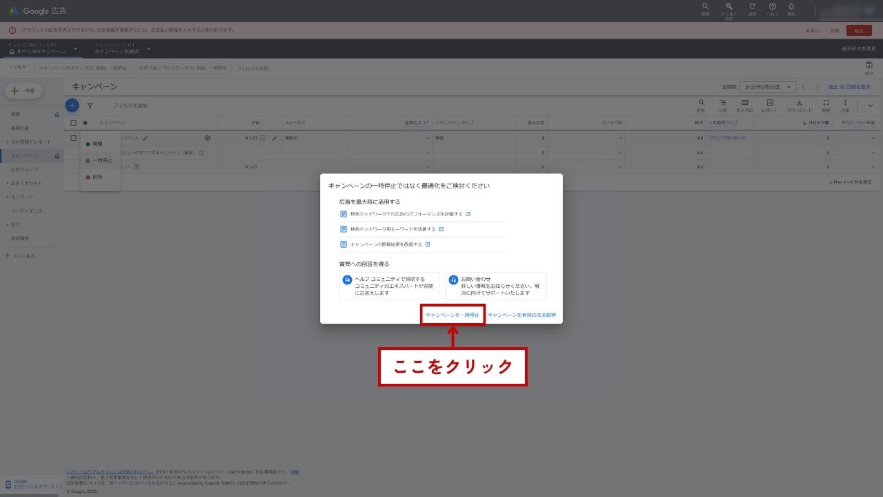Open the キャンペーンを選択 dropdown
The image size is (883, 497).
122,49
